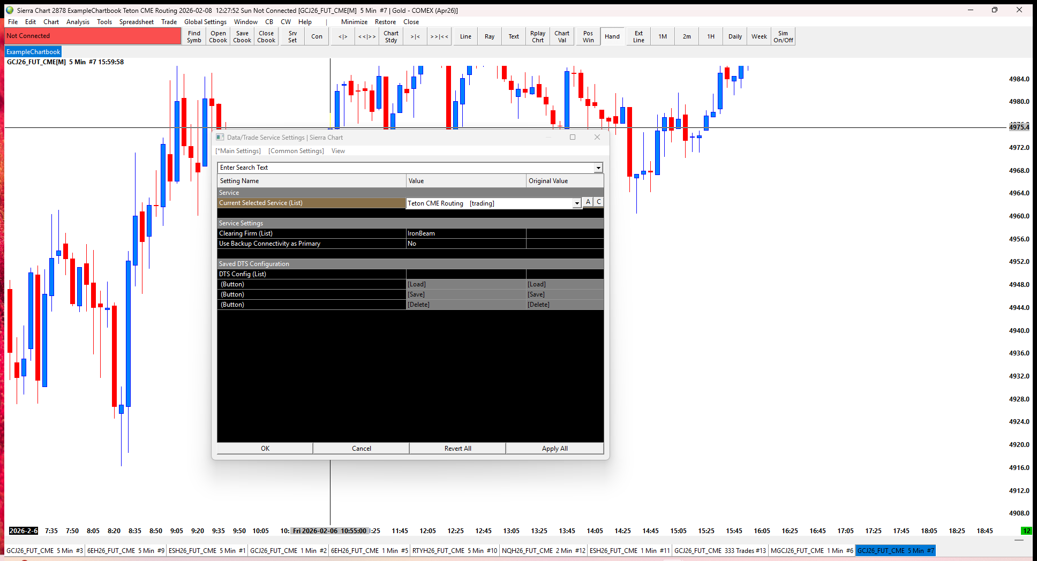The image size is (1037, 561).
Task: Click the <<|>> bar spacing button
Action: click(367, 36)
